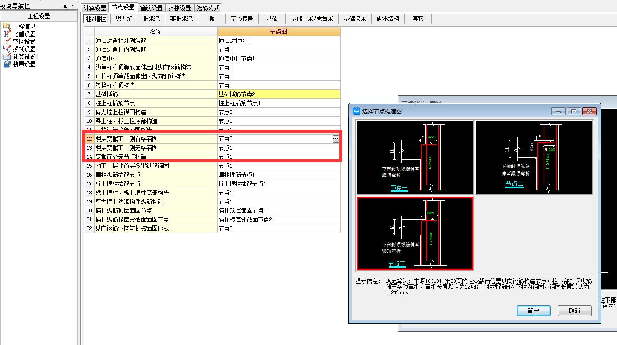Open the 楼层设置 icon

tap(7, 64)
